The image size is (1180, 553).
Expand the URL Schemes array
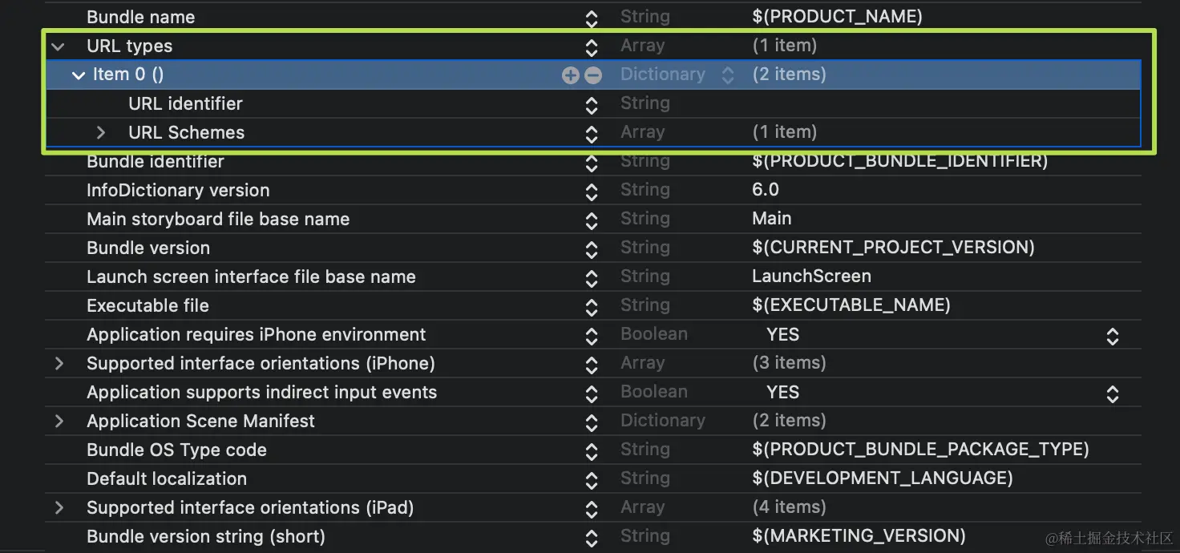(x=101, y=132)
